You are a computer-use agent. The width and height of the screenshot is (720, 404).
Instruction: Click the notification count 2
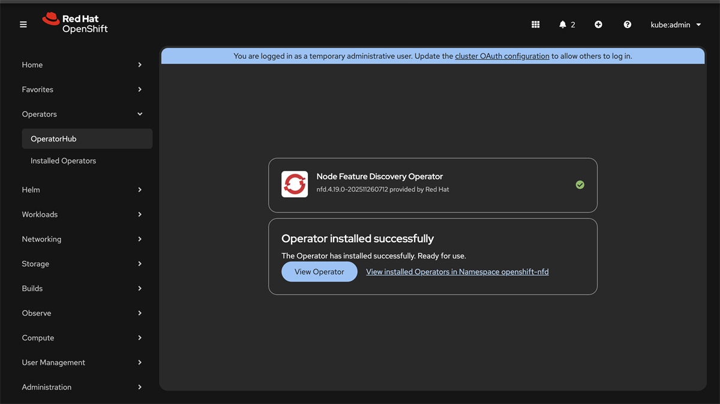(x=573, y=25)
